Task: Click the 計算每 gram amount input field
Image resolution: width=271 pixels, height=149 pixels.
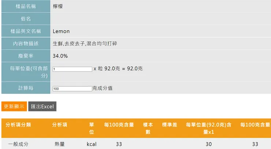Action: coord(72,89)
